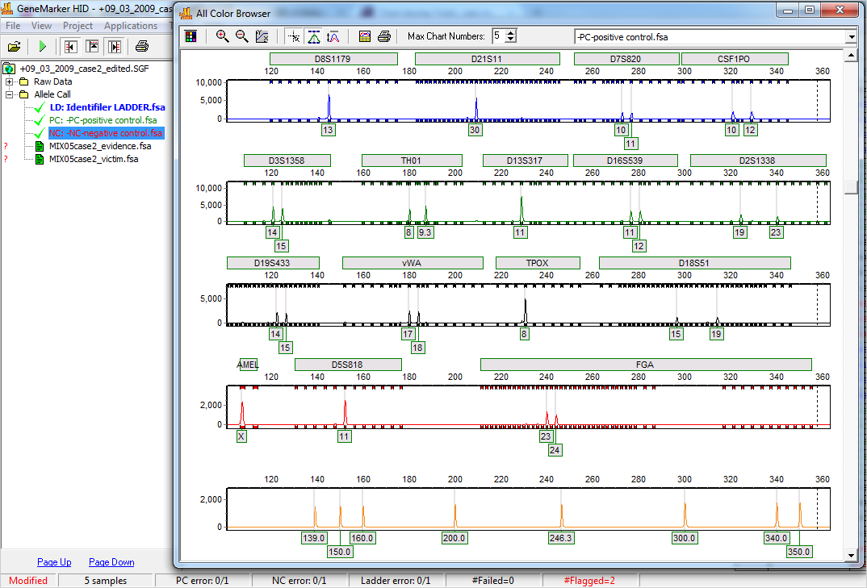Zoom in on the electropherogram charts

coord(222,36)
